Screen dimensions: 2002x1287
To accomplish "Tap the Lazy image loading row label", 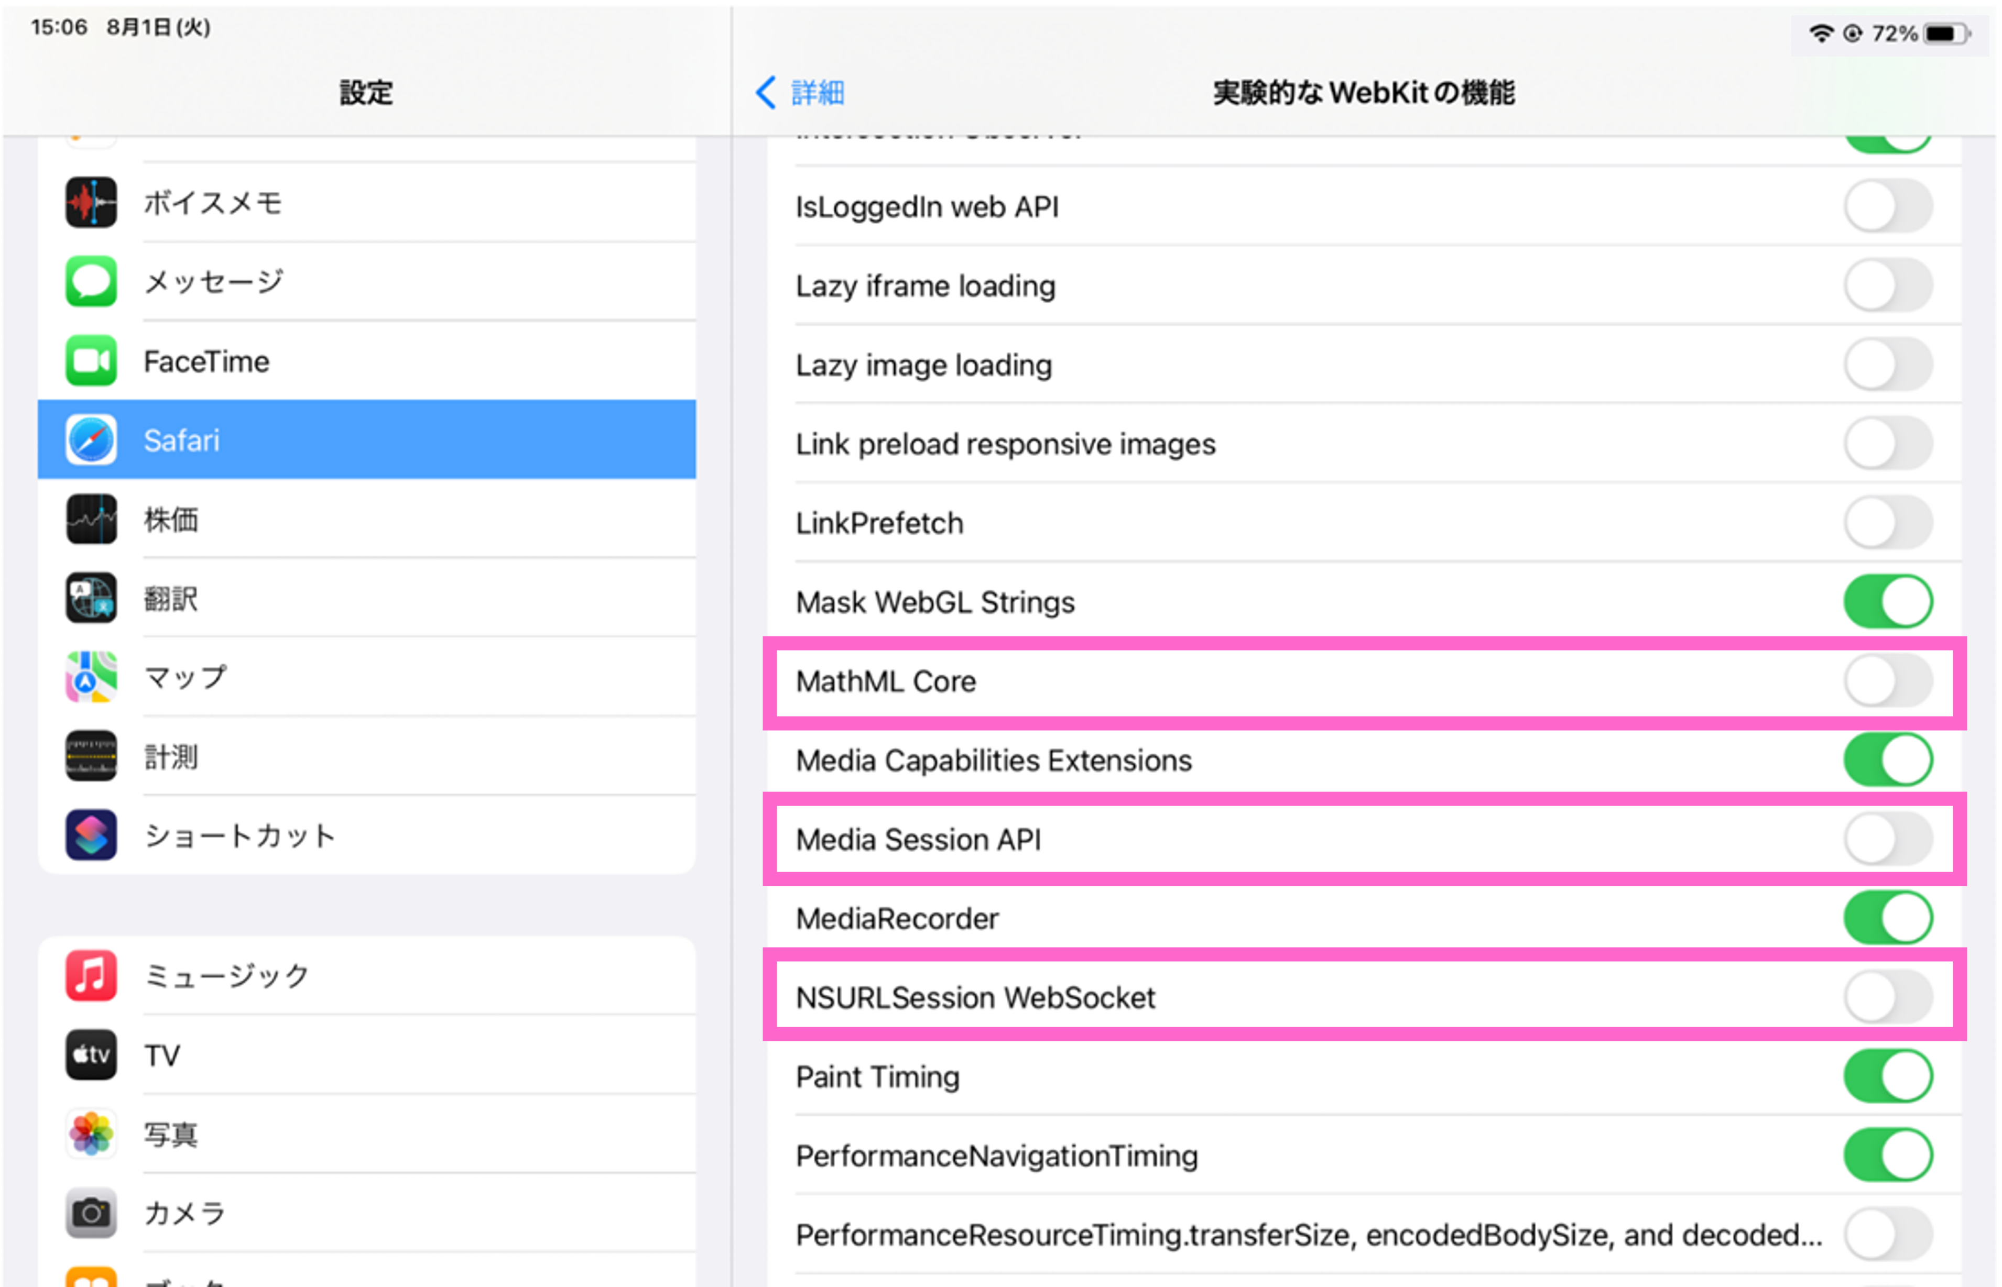I will 923,365.
